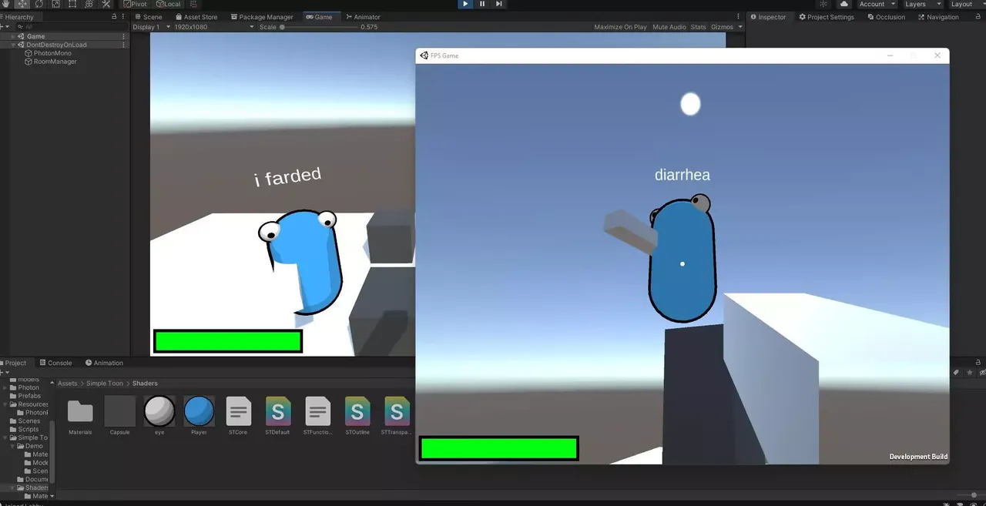Select the Capsule asset
986x506 pixels.
(119, 416)
